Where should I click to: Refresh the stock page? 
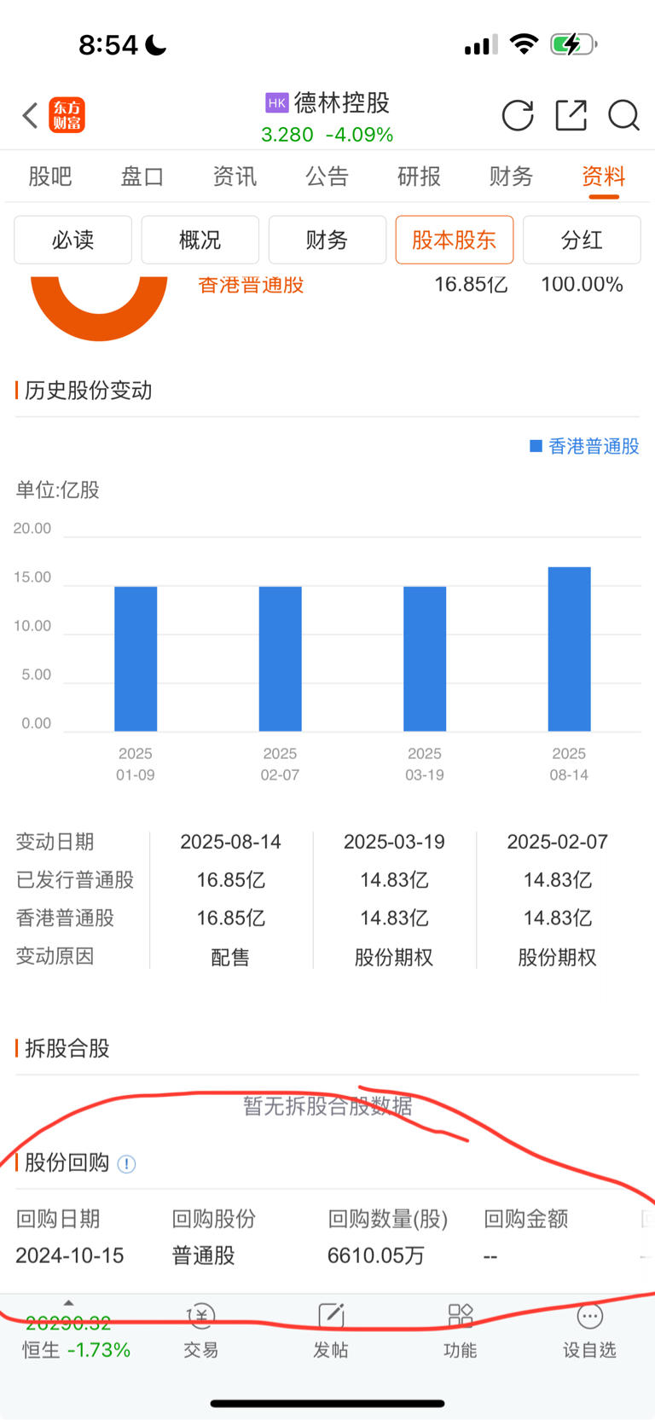[x=518, y=115]
